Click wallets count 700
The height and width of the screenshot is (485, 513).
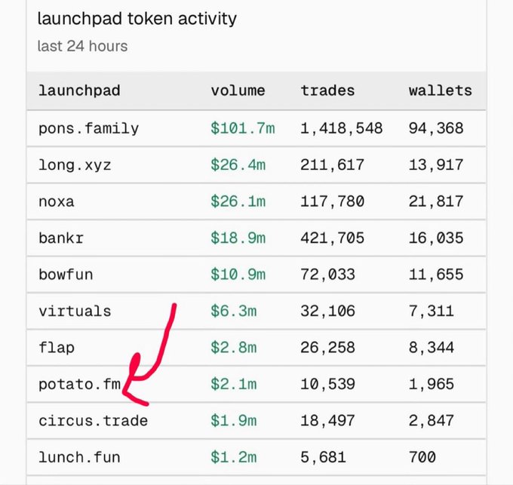(x=422, y=457)
